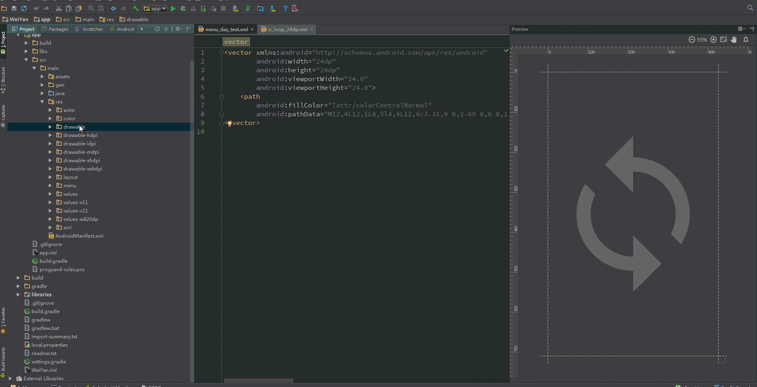
Task: Click the vector element breadcrumb label
Action: click(x=236, y=42)
